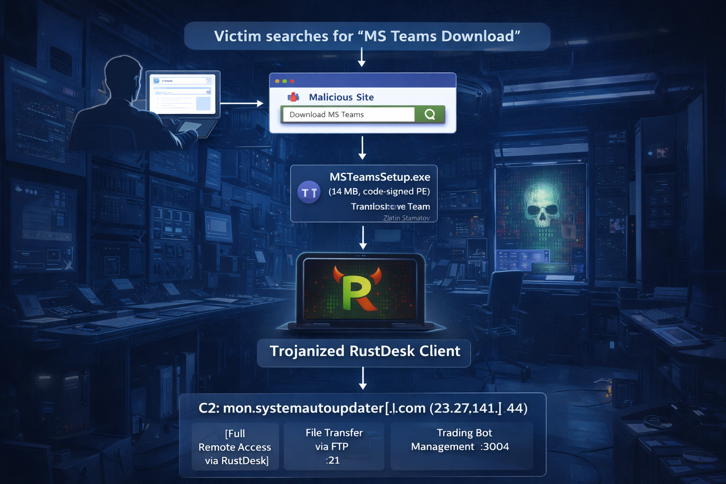
Task: Click the Victim searches for MS Teams banner
Action: (367, 36)
